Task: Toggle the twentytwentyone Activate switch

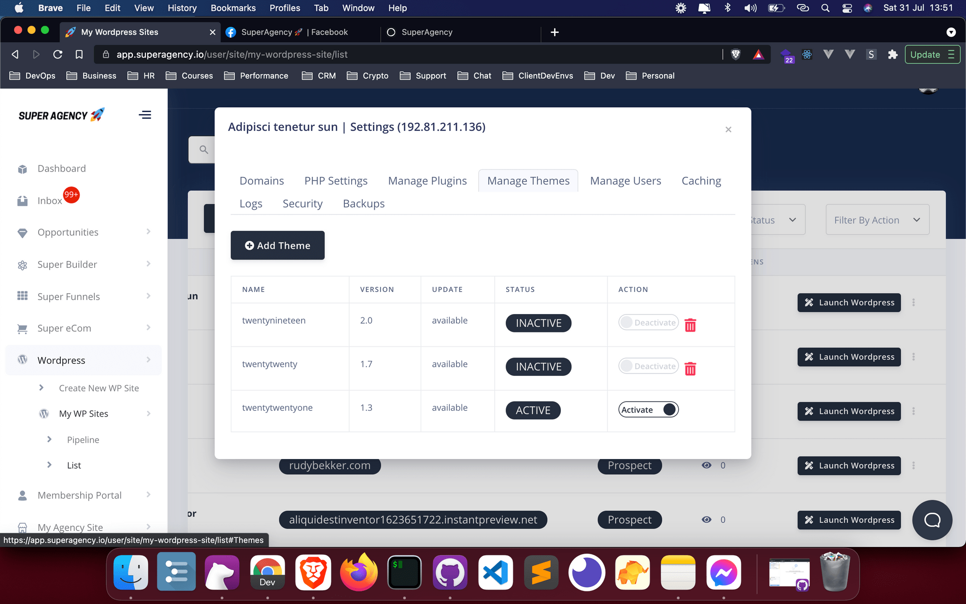Action: tap(649, 410)
